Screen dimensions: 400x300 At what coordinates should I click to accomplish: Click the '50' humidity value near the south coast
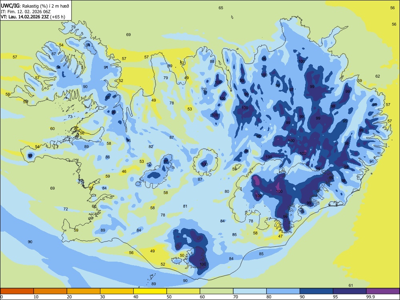point(182,255)
